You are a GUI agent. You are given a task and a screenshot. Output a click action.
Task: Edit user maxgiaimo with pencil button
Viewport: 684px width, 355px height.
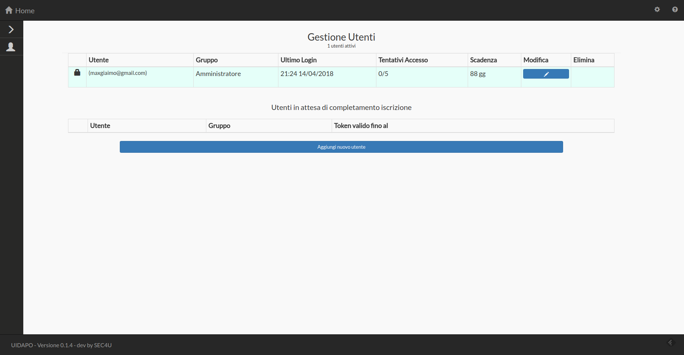(546, 74)
